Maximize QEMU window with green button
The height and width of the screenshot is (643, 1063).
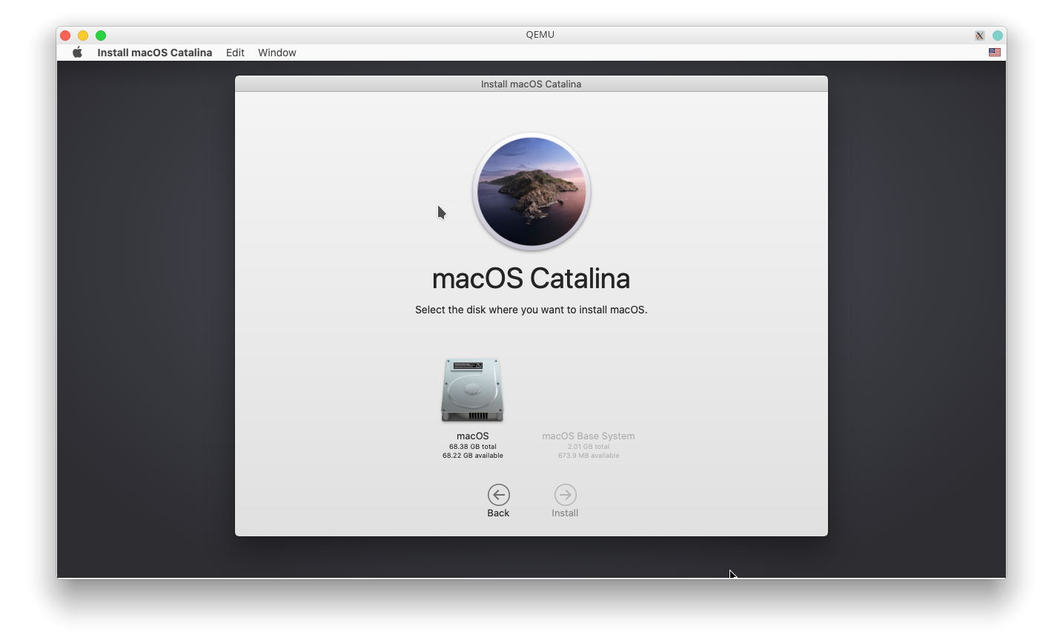pyautogui.click(x=101, y=36)
